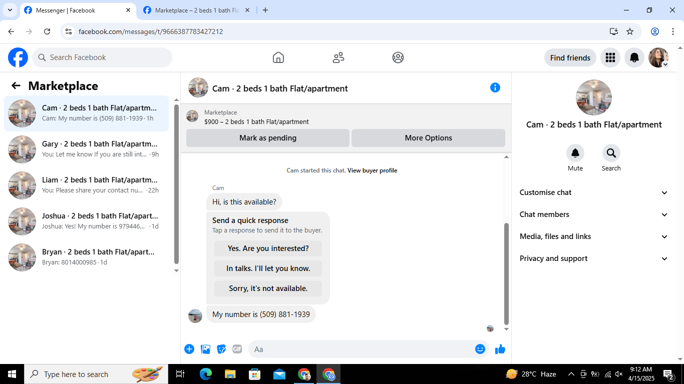Click the conversation list scrollbar
684x384 pixels.
[x=176, y=184]
